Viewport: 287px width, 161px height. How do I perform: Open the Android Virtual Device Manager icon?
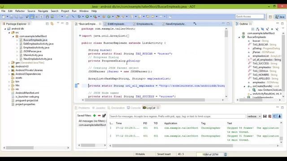pos(52,17)
